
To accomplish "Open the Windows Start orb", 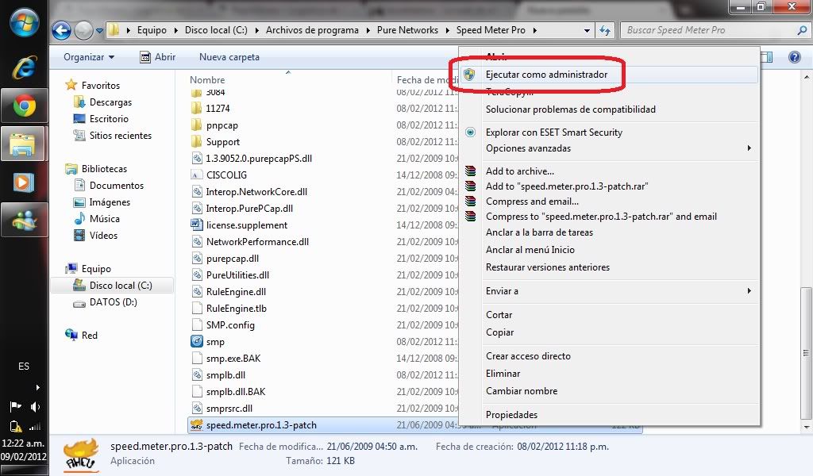I will [25, 23].
